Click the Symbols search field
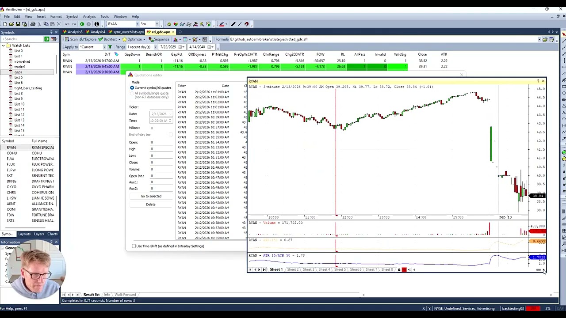 tap(22, 39)
